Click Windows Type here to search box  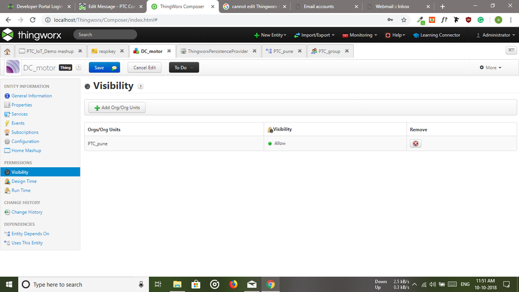click(x=84, y=284)
